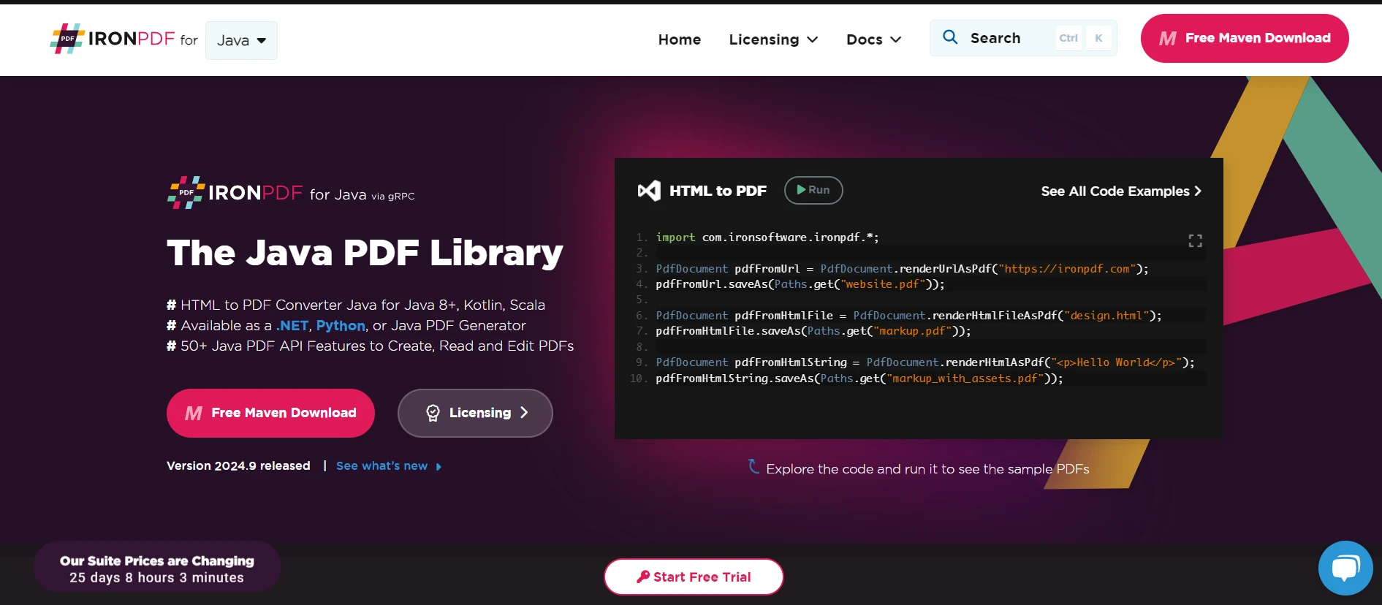1382x605 pixels.
Task: Click the Start Free Trial button
Action: pyautogui.click(x=694, y=577)
